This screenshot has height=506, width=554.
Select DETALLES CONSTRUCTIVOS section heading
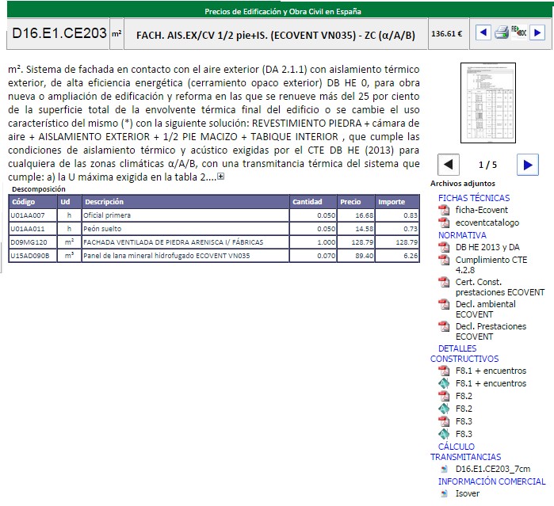tap(464, 354)
